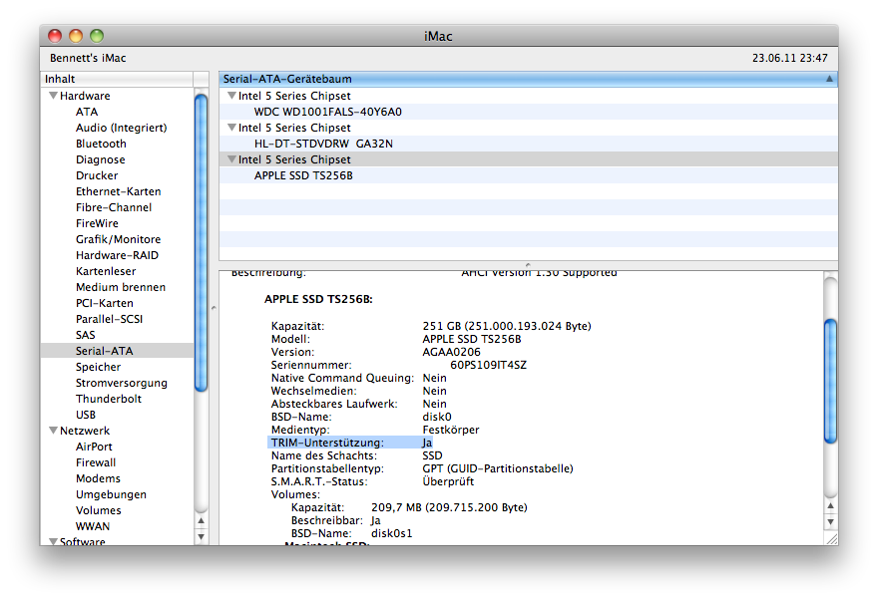The width and height of the screenshot is (878, 600).
Task: Sort by the Serial-ATA-Gerätebaum header arrow
Action: [829, 79]
